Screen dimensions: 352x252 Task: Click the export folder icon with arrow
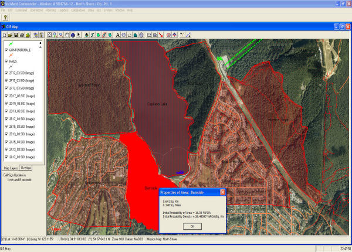28,35
